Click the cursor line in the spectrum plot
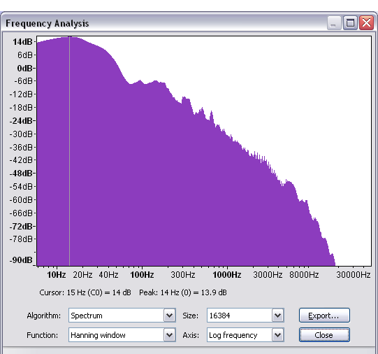 click(x=69, y=151)
